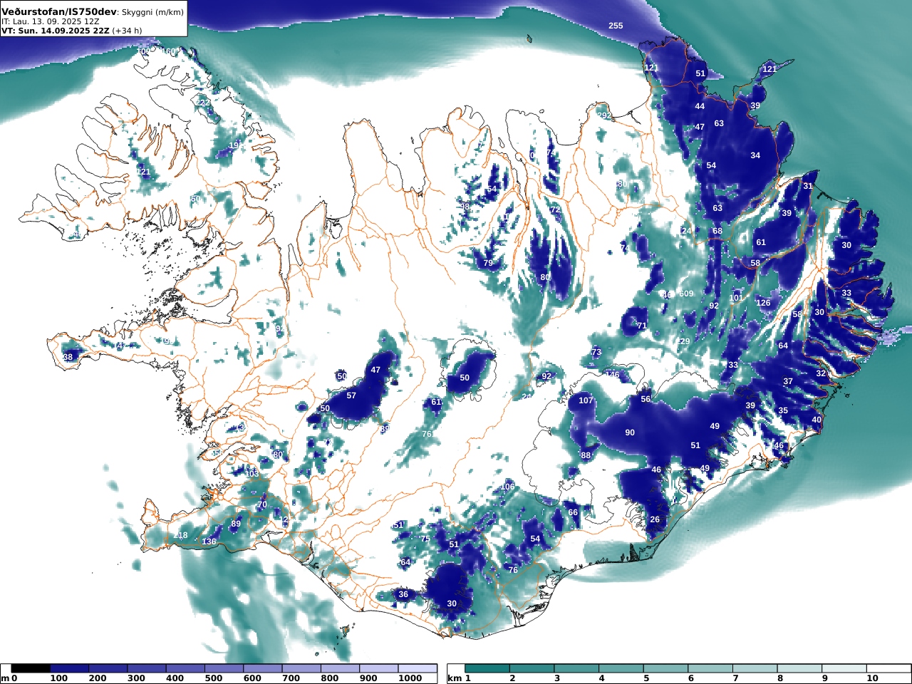This screenshot has height=684, width=912.
Task: Select the 37 value in the southeast
Action: (x=788, y=381)
